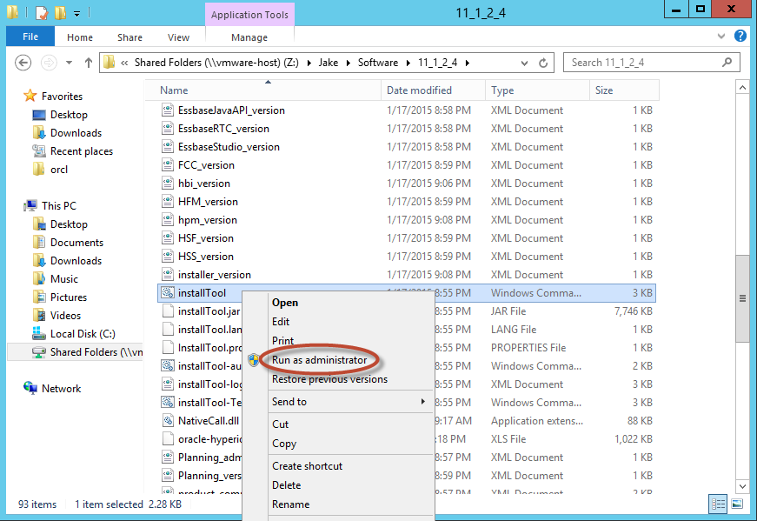757x521 pixels.
Task: Select Local Disk (C:) drive
Action: (83, 334)
